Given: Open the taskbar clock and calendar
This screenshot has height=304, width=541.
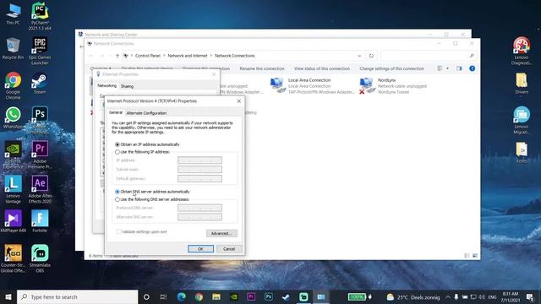Looking at the screenshot, I should click(511, 296).
